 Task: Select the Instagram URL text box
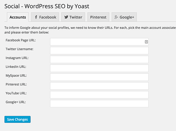(99, 59)
